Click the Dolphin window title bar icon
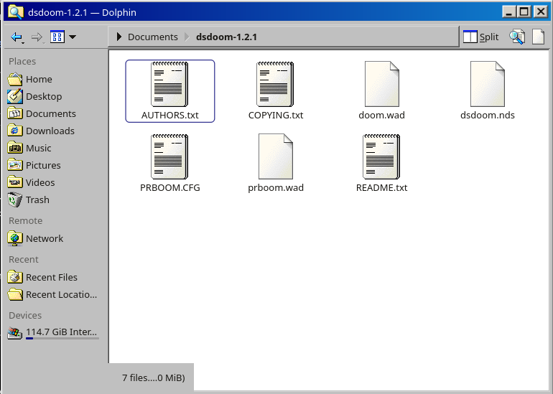The width and height of the screenshot is (553, 394). pos(16,12)
